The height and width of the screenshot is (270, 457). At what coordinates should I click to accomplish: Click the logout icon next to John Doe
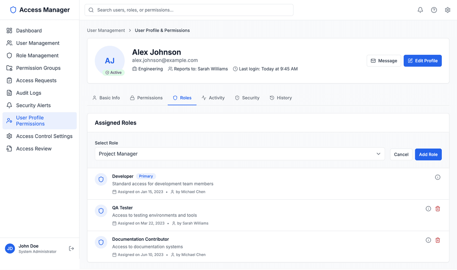click(x=71, y=248)
